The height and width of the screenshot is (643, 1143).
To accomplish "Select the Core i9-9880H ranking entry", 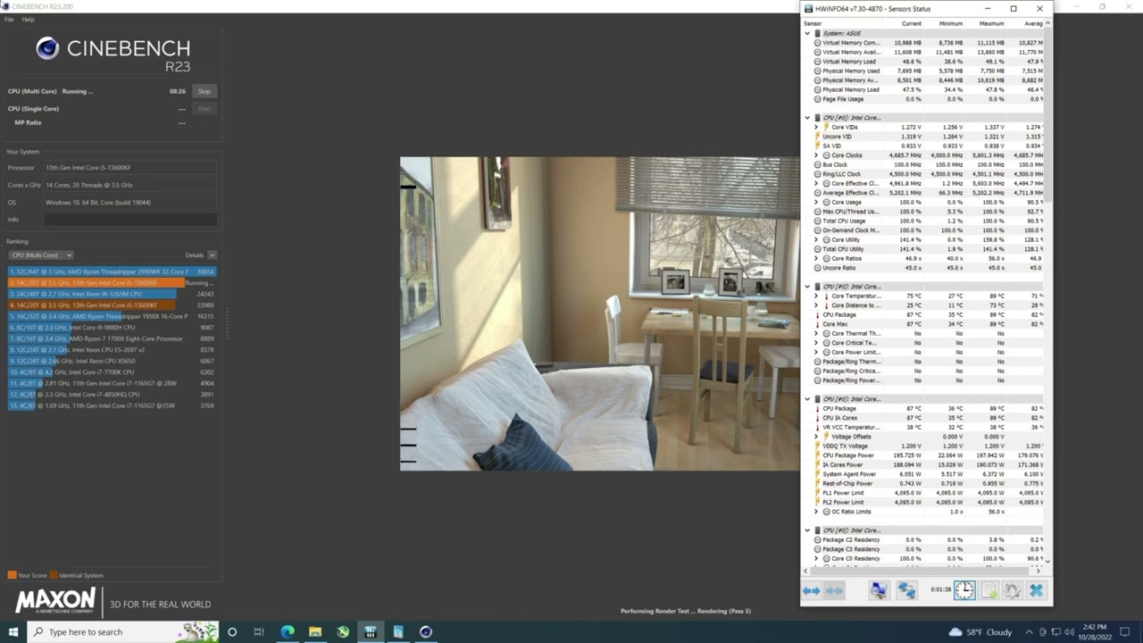I will pos(112,327).
